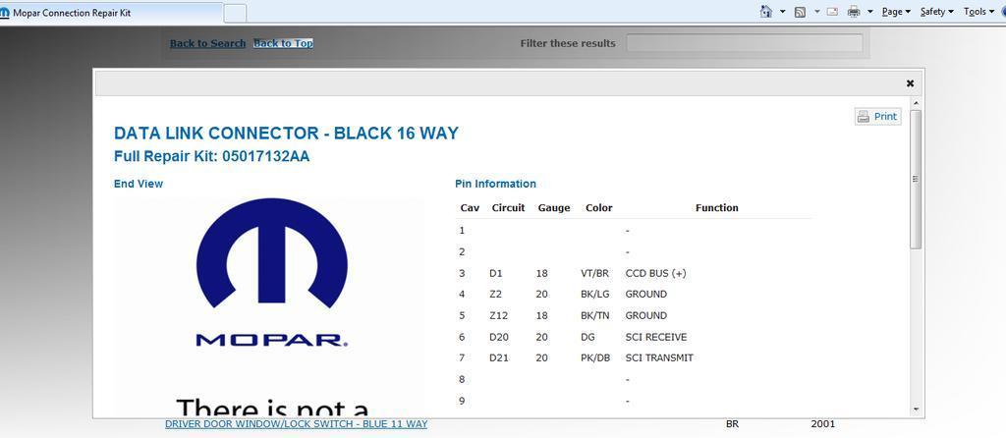Click the popup vertical scrollbar thumb

[916, 180]
